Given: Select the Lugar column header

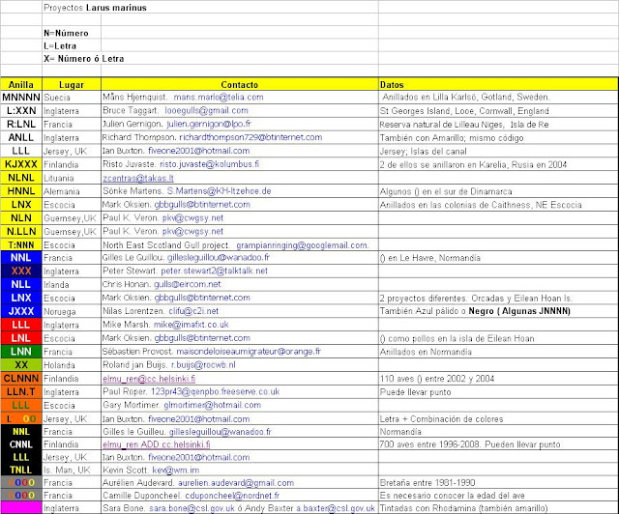Looking at the screenshot, I should point(72,84).
